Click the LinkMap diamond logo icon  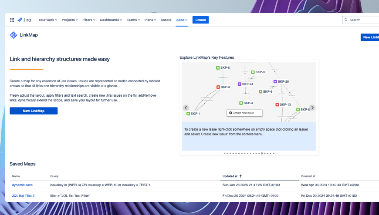(x=14, y=35)
